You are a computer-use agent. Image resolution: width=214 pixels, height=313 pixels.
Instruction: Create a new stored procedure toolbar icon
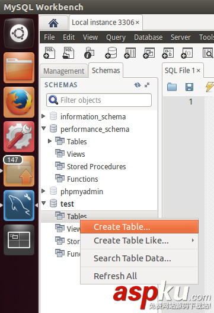coord(168,53)
